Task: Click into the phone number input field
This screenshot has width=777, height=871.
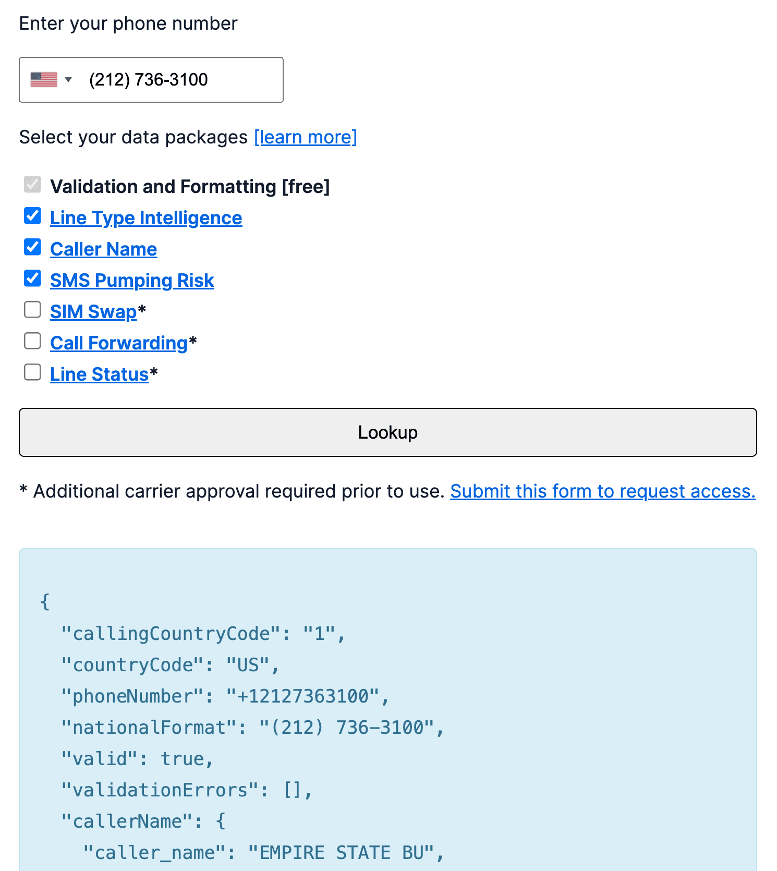Action: [x=177, y=80]
